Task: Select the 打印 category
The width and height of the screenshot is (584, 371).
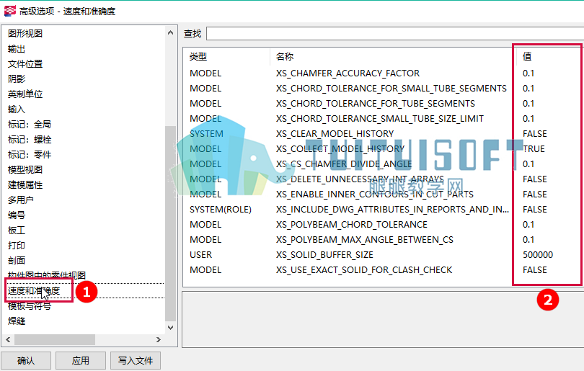Action: coord(17,245)
